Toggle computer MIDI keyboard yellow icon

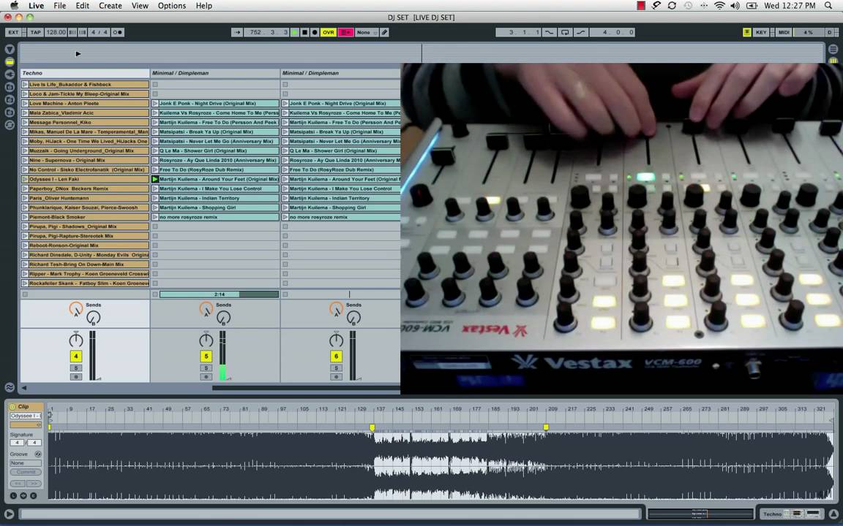point(746,32)
